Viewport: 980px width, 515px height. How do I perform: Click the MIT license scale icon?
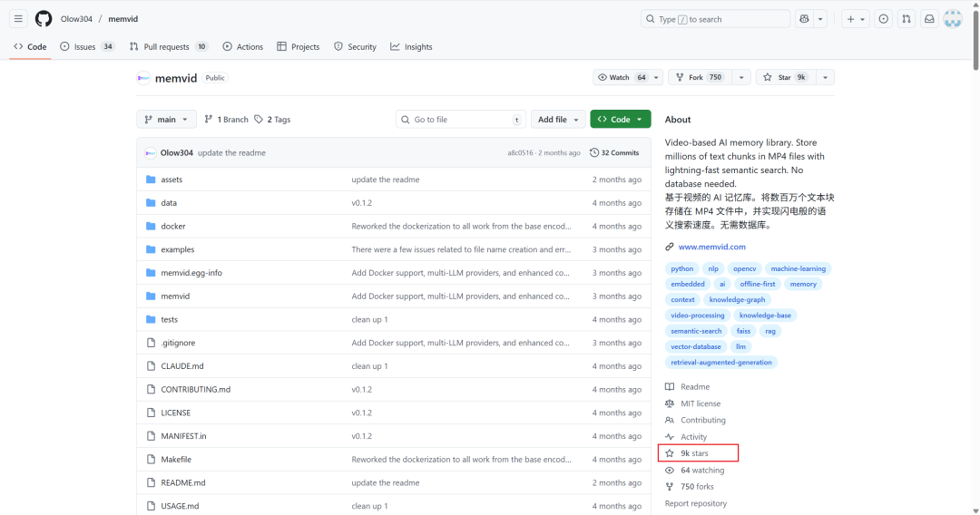click(670, 403)
